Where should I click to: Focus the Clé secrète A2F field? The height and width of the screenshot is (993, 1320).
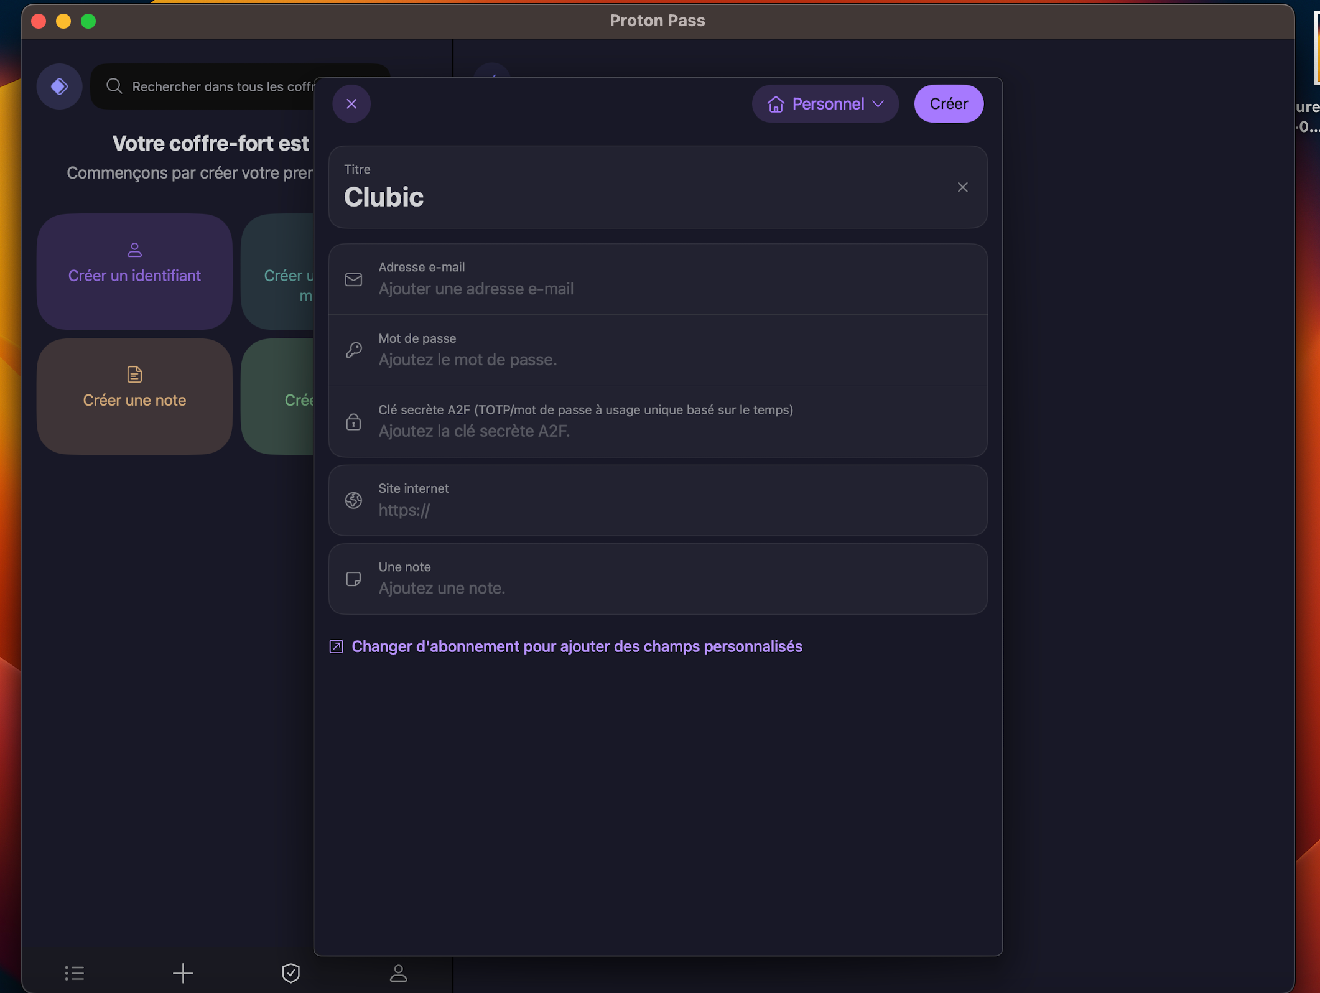(x=658, y=422)
